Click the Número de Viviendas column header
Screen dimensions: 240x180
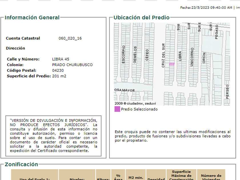coord(211,177)
